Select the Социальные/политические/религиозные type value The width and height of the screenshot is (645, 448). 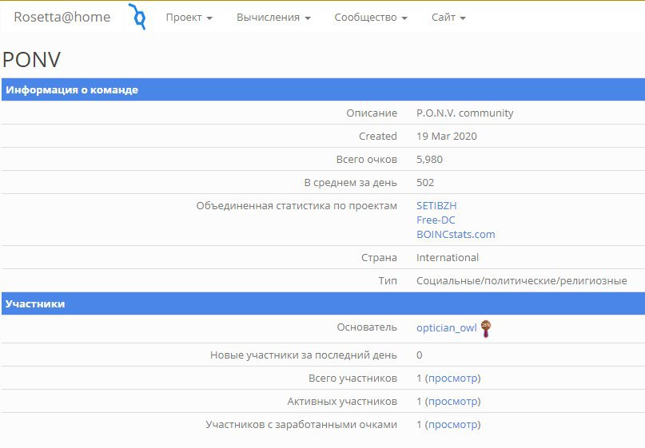522,281
